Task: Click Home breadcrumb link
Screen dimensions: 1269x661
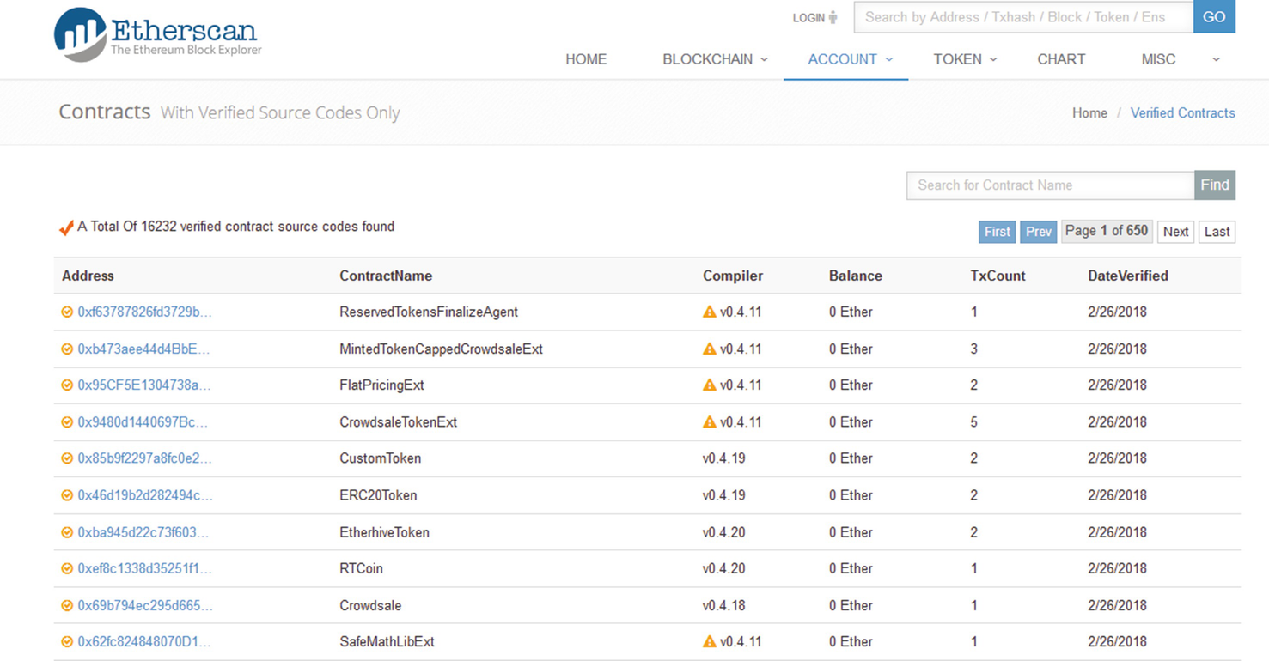Action: pyautogui.click(x=1089, y=113)
